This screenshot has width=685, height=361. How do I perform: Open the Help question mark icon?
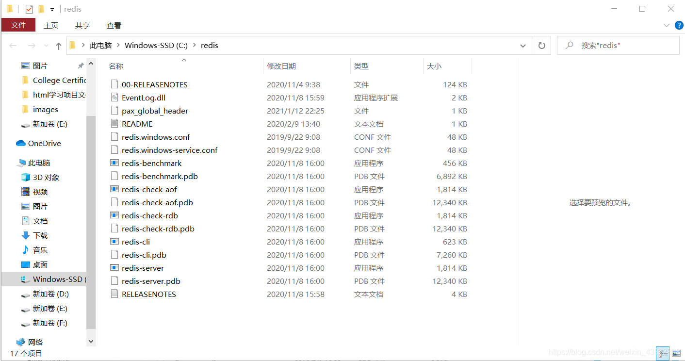(x=679, y=25)
